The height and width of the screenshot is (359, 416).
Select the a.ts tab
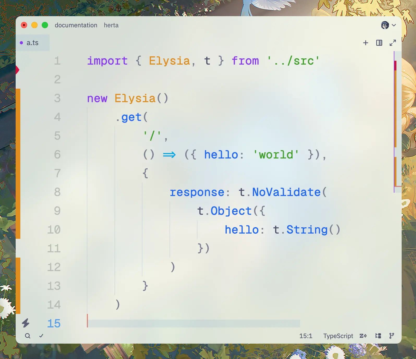pos(32,43)
